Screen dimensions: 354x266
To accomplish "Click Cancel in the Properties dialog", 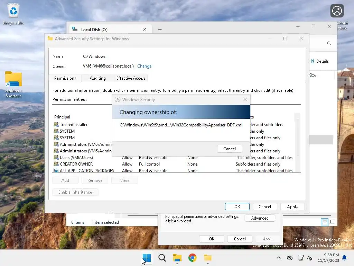I will (240, 239).
